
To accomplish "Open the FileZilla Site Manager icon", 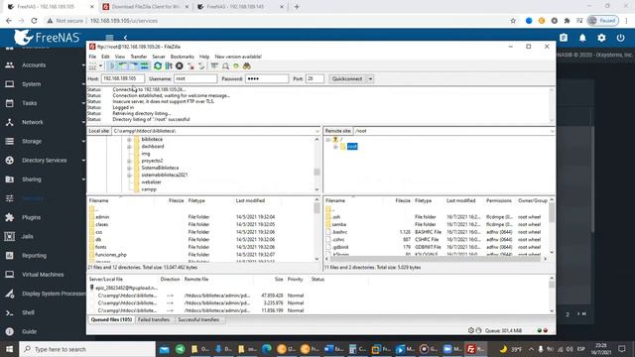I will [x=92, y=66].
